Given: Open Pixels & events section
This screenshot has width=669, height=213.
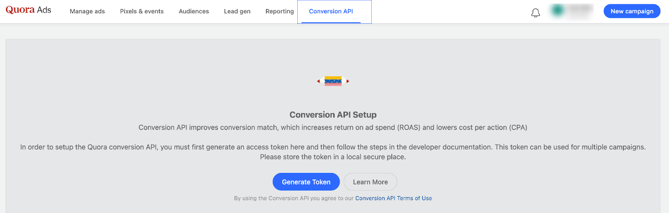Looking at the screenshot, I should (x=142, y=11).
